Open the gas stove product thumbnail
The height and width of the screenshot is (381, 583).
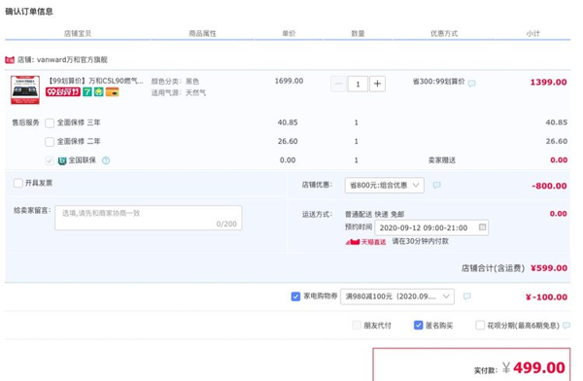click(25, 90)
